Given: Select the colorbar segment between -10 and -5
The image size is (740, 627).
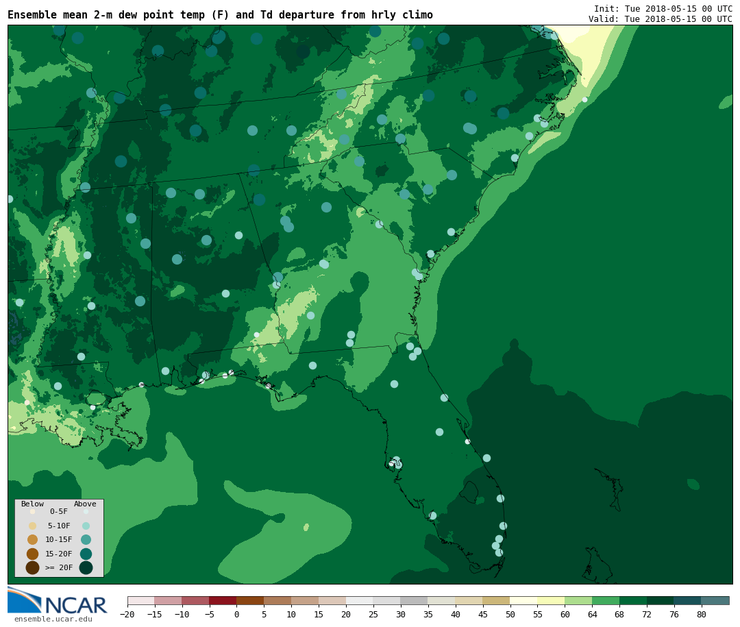Looking at the screenshot, I should pyautogui.click(x=196, y=601).
